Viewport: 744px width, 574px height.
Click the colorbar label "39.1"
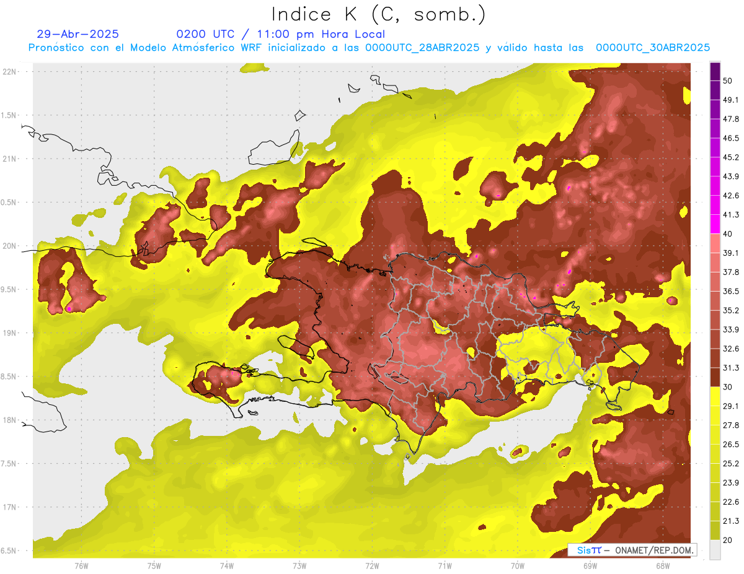tap(731, 253)
